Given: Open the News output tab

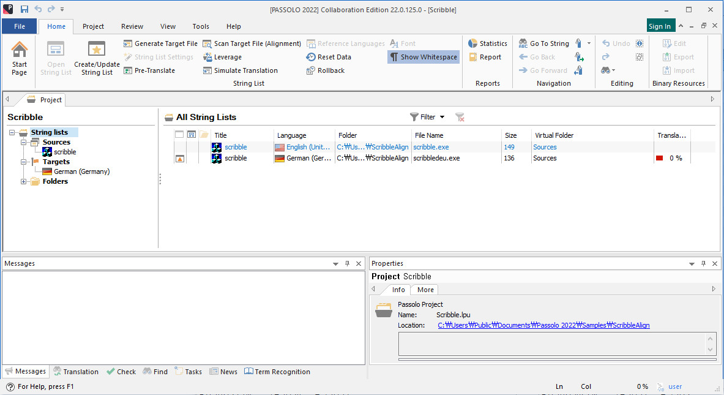Looking at the screenshot, I should tap(223, 372).
